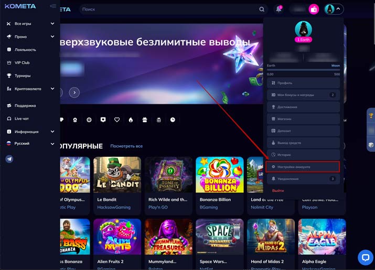Click the Earth to Moon progress bar
This screenshot has width=375, height=270.
click(x=303, y=70)
